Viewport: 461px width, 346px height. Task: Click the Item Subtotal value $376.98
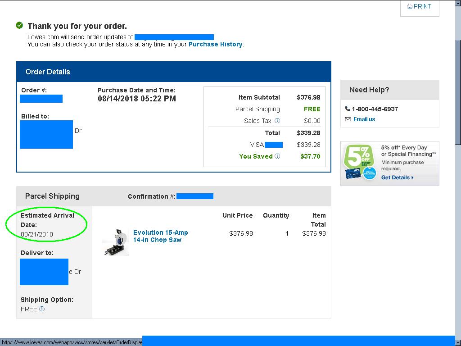[308, 97]
